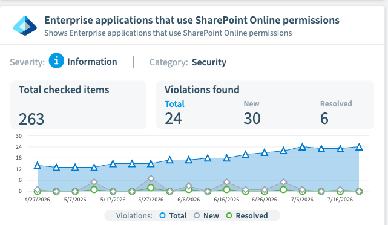The image size is (388, 225).
Task: Click the 'Shows Enterprise applications' description text
Action: pos(168,33)
